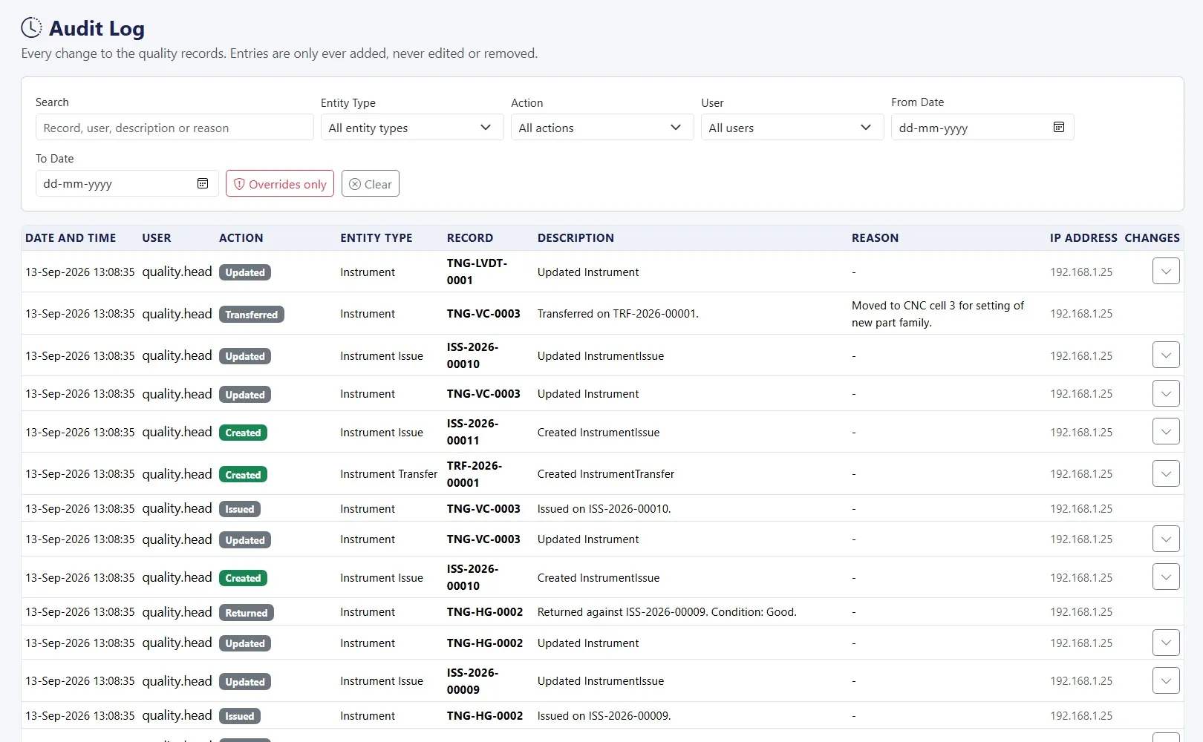Click 'Moved to CNC cell 3' reason text

point(938,314)
